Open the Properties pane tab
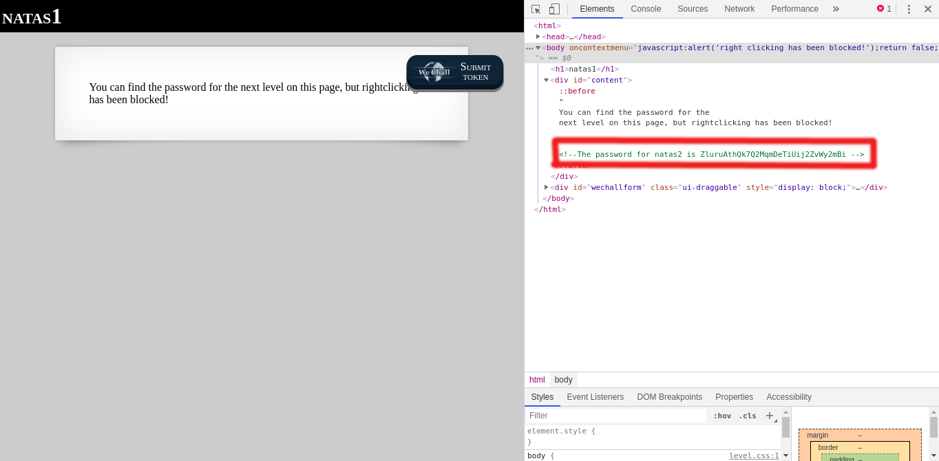Image resolution: width=939 pixels, height=461 pixels. 735,397
